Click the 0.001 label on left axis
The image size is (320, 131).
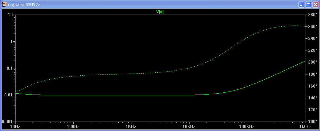(x=8, y=122)
